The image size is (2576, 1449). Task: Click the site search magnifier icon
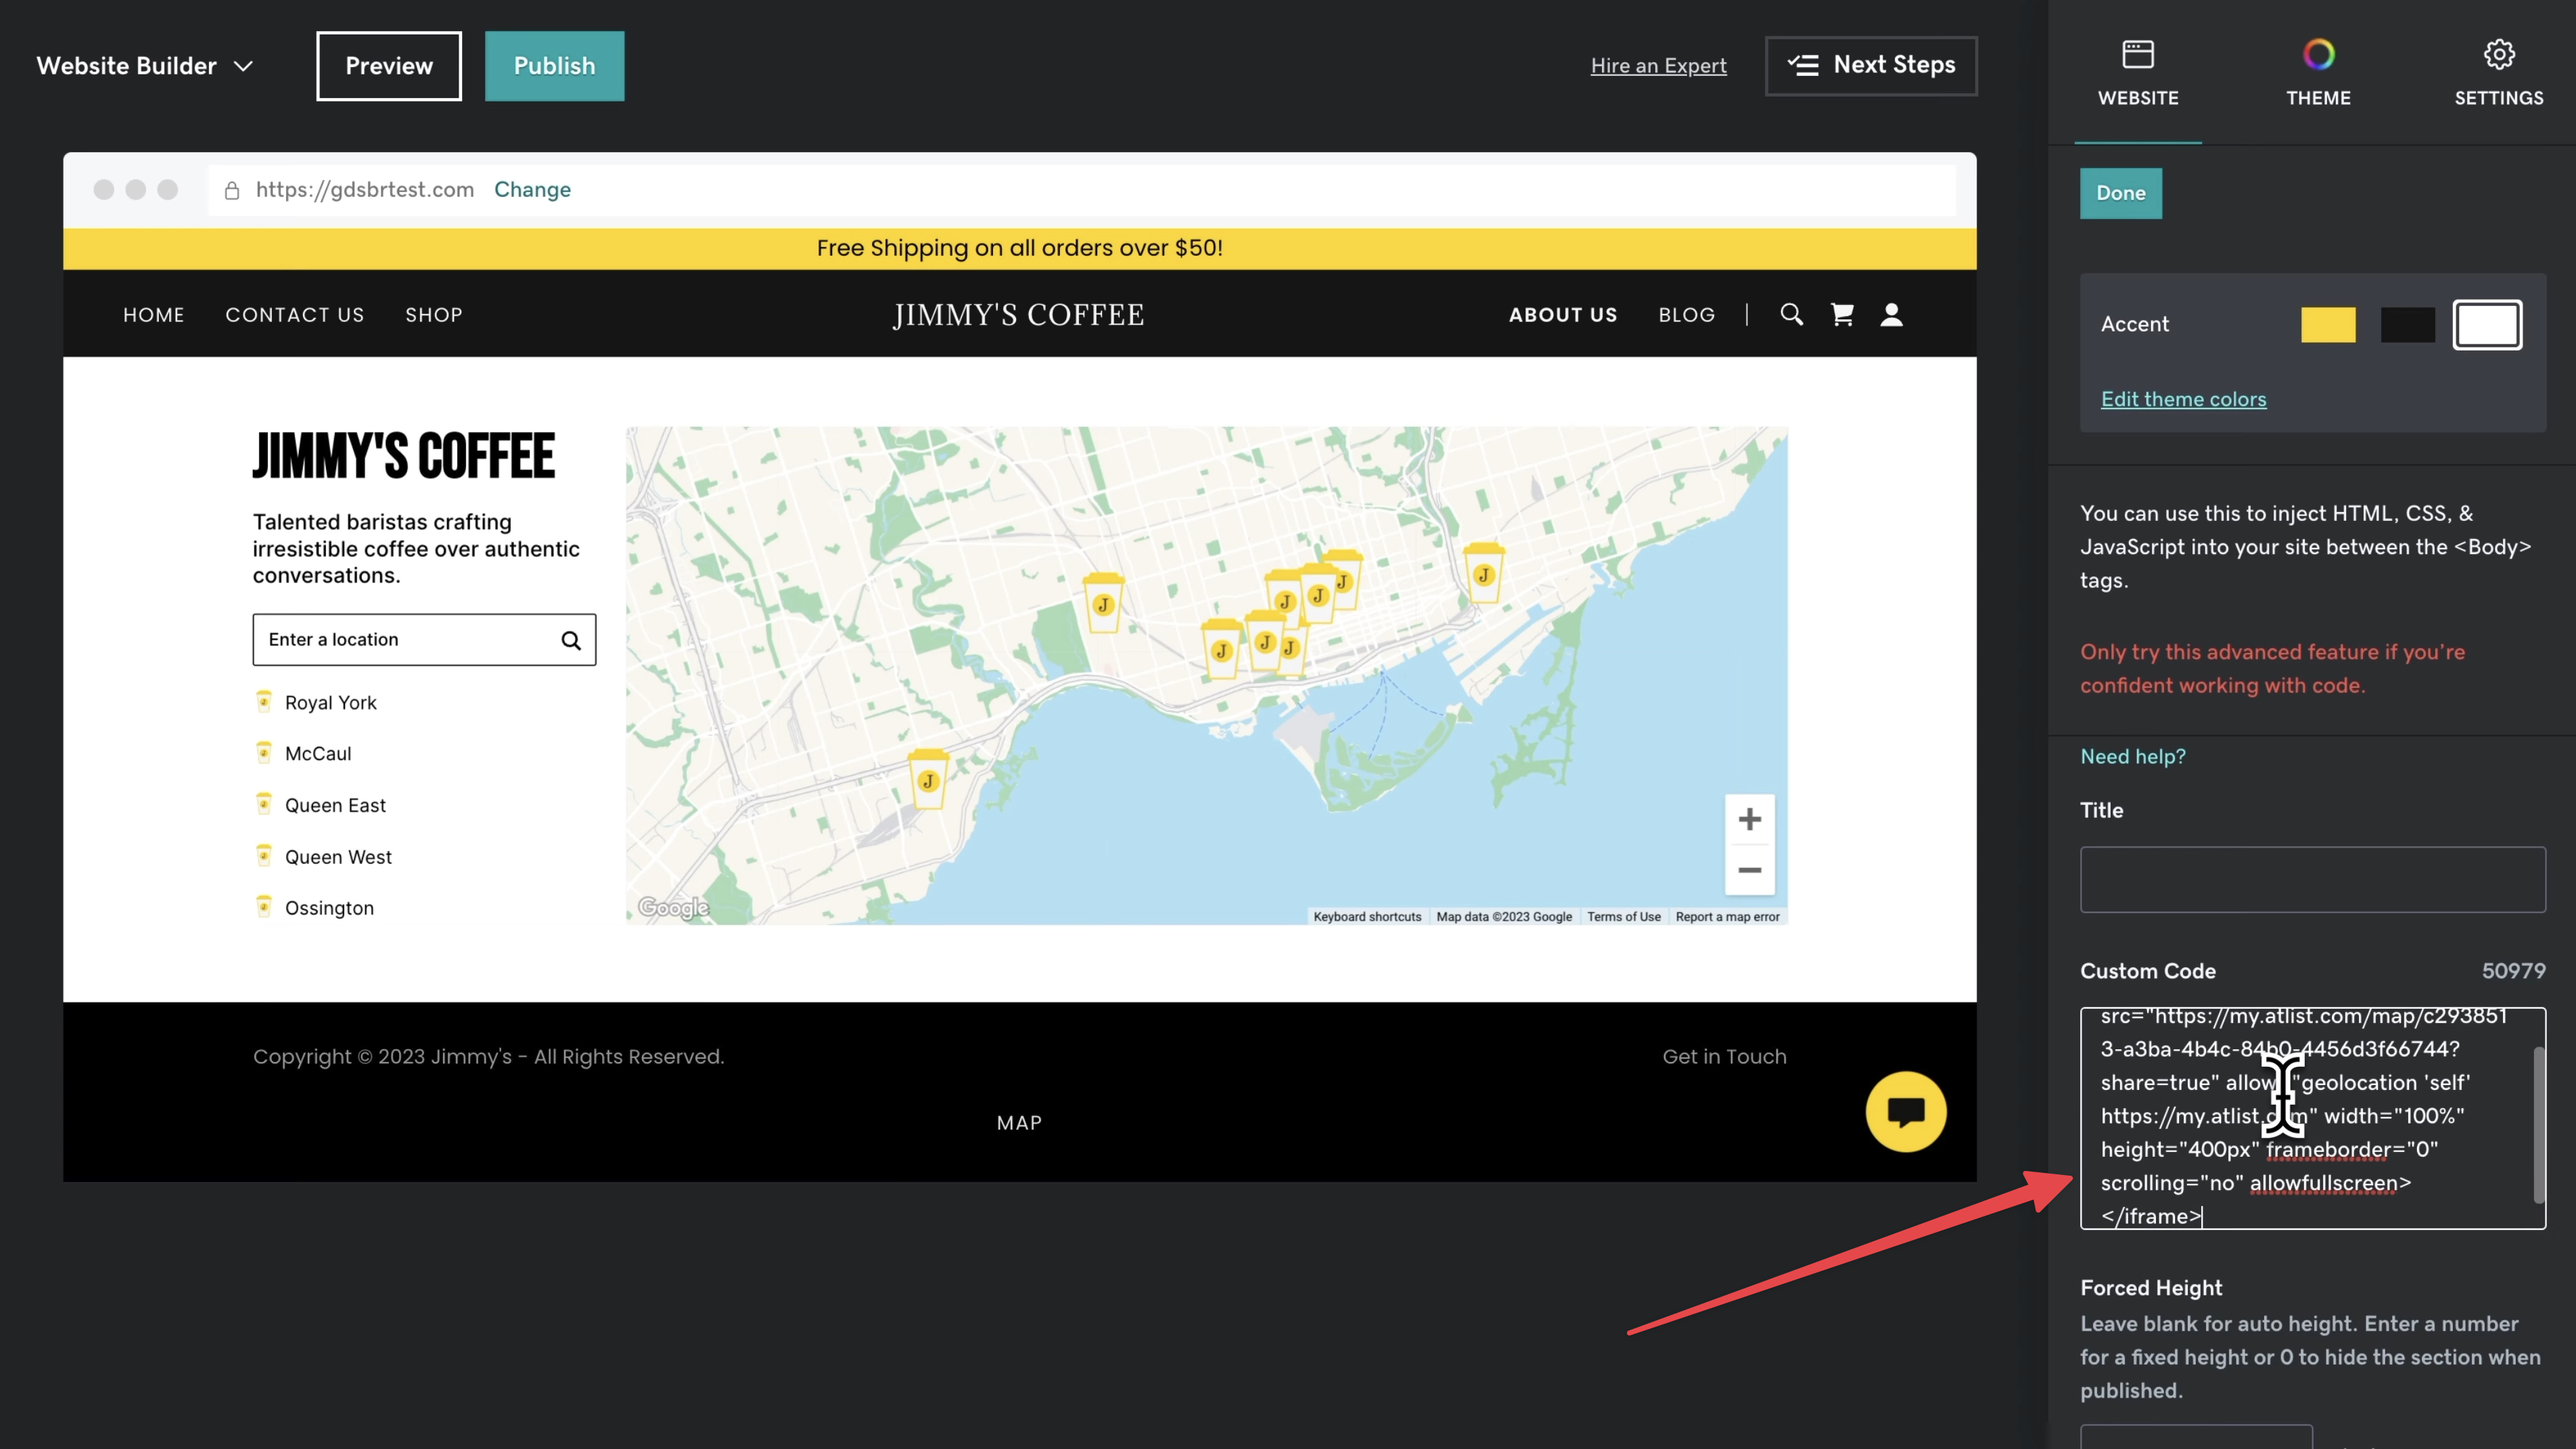coord(1791,315)
